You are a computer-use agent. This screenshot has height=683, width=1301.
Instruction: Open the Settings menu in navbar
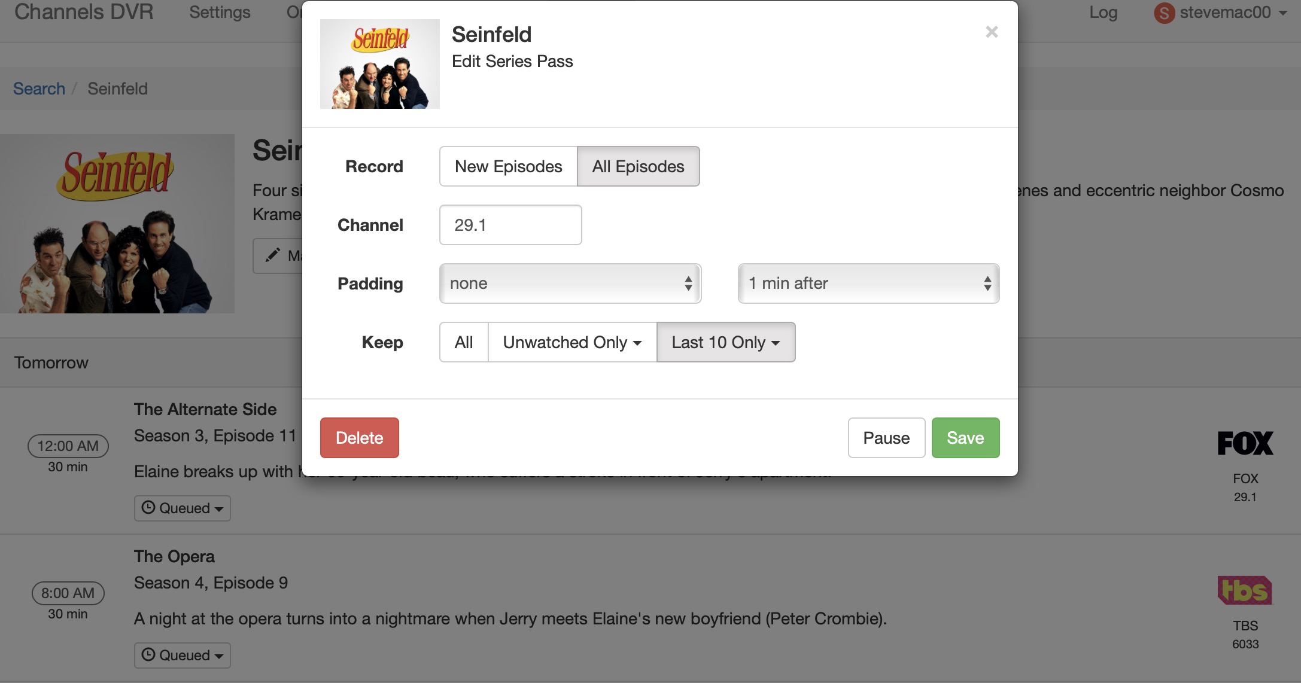pos(220,13)
